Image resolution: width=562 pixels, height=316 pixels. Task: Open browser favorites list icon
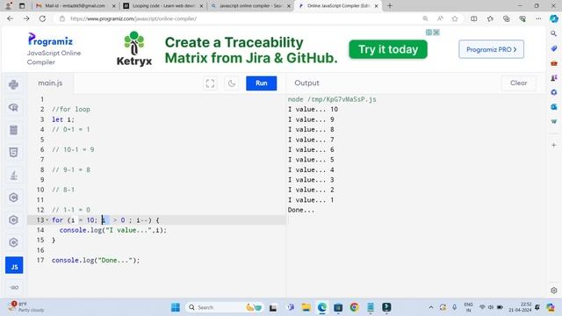click(x=490, y=18)
